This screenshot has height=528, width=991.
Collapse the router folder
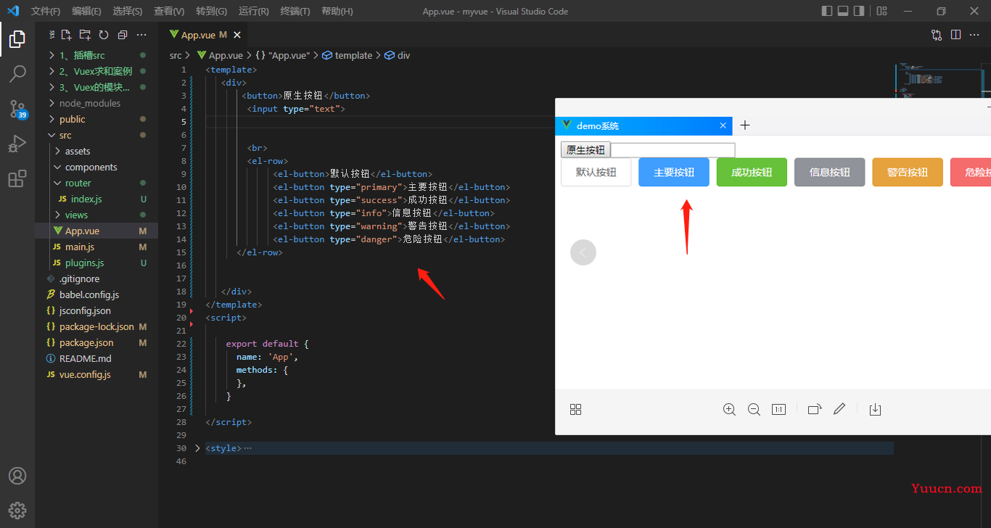point(96,183)
